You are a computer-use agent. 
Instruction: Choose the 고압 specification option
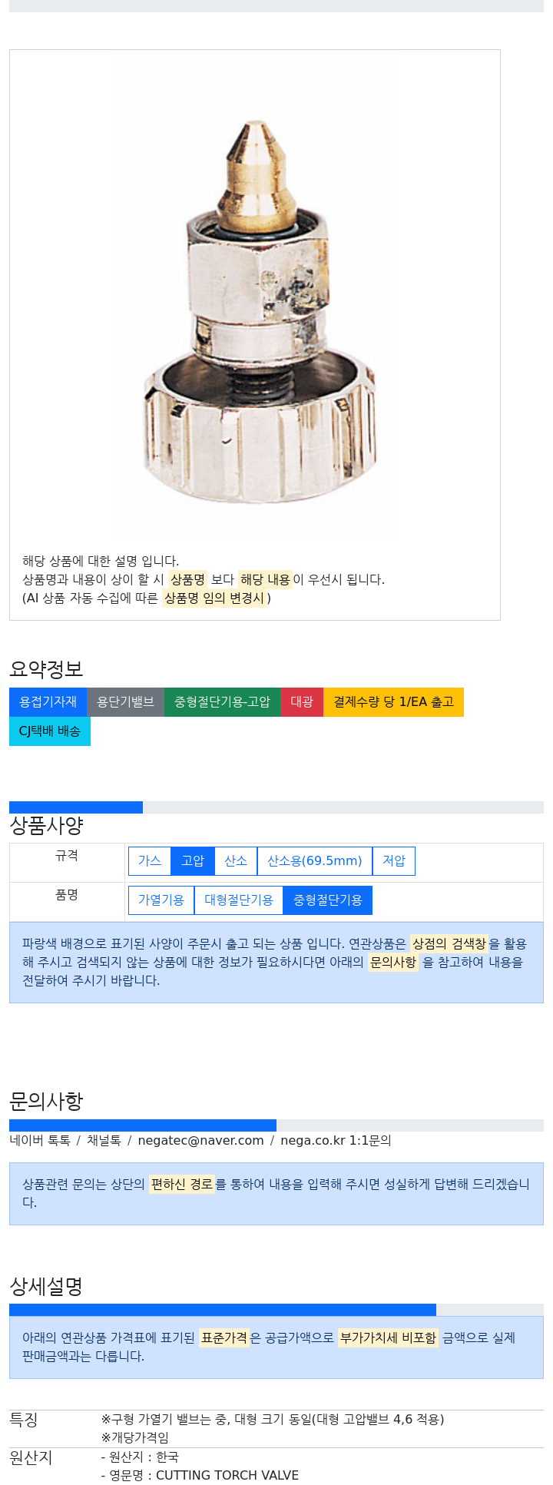click(193, 861)
